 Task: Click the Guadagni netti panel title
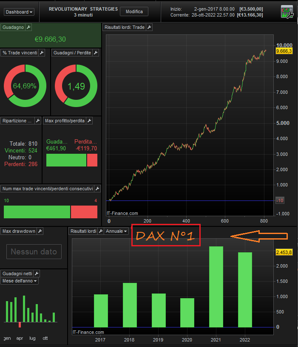[x=17, y=274]
